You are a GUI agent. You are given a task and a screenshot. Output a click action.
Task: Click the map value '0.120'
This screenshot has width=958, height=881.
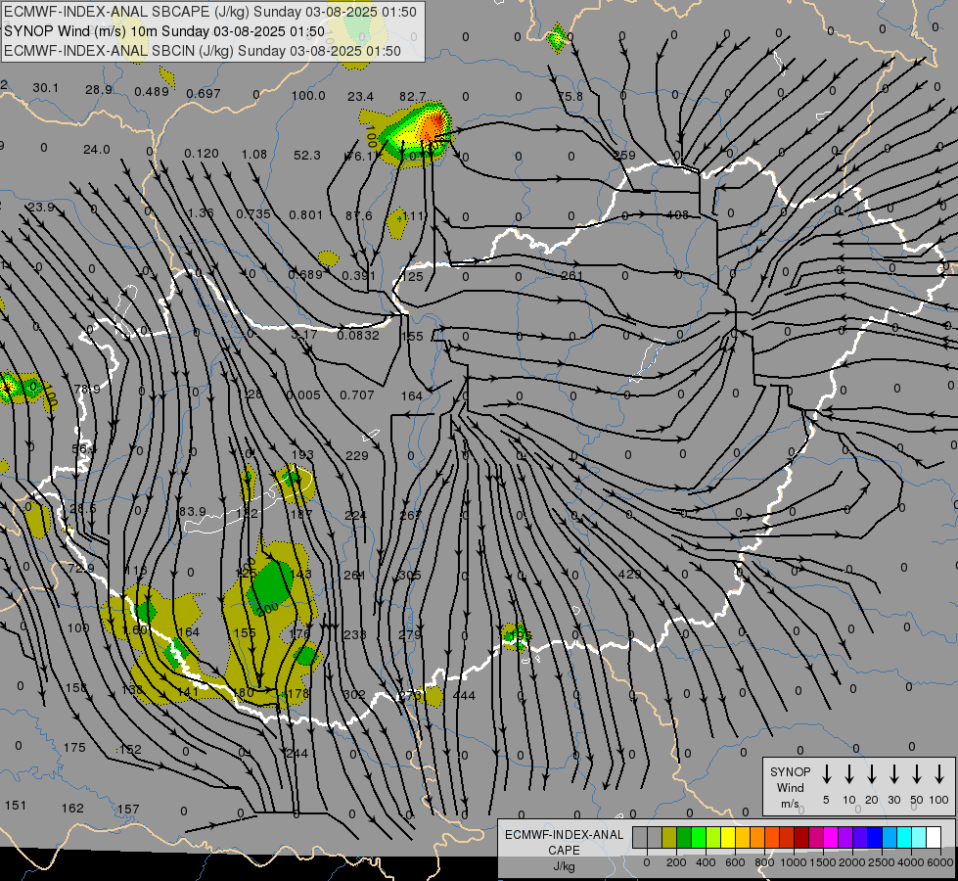pos(201,153)
